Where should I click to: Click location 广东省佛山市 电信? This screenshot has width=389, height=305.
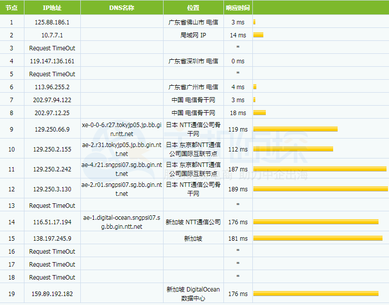193,22
